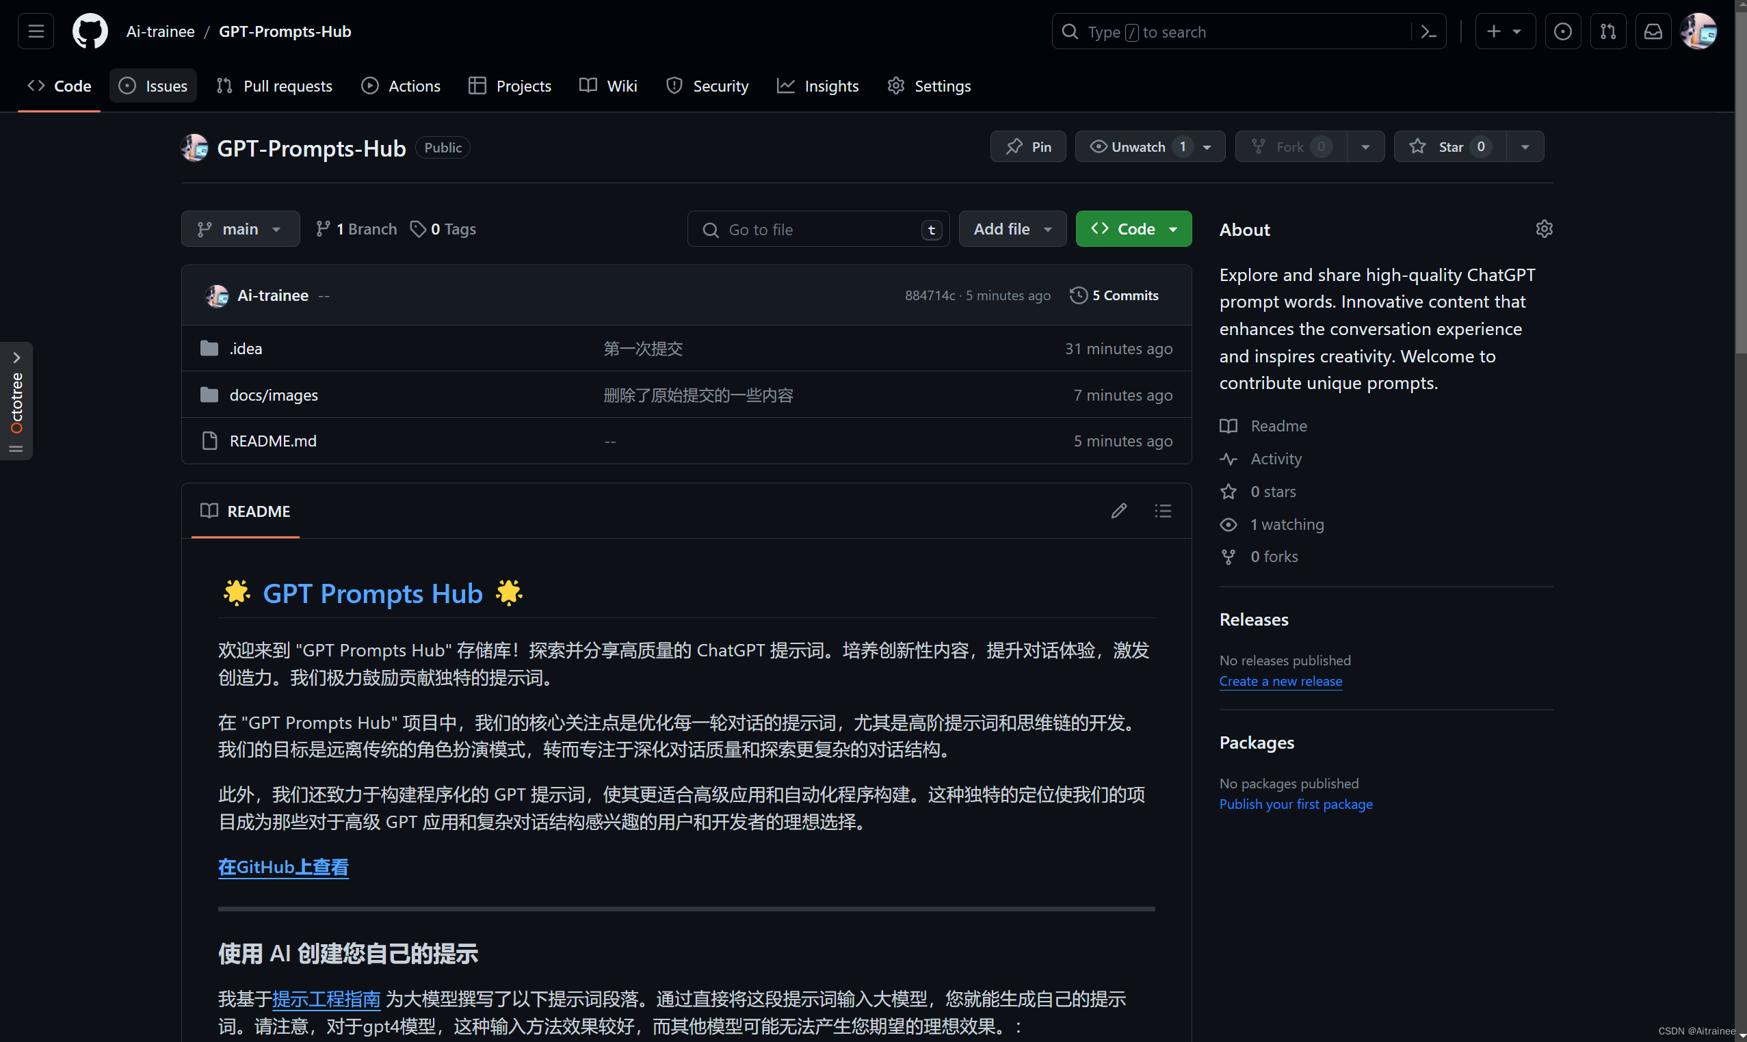
Task: Pin the GPT-Prompts-Hub repository
Action: click(x=1027, y=147)
